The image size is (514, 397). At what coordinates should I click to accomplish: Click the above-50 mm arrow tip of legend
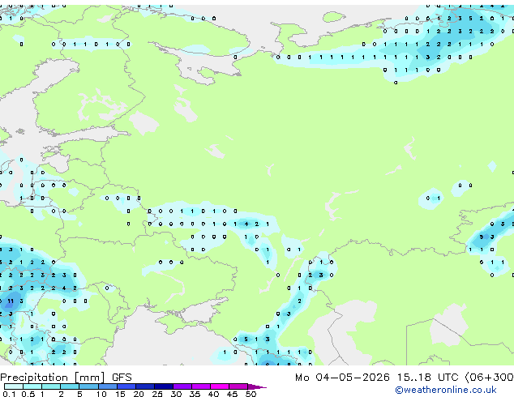pos(257,386)
